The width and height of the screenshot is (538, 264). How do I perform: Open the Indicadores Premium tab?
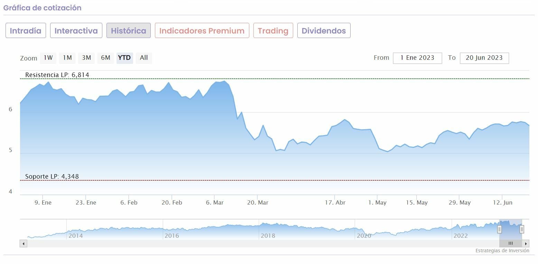point(202,31)
